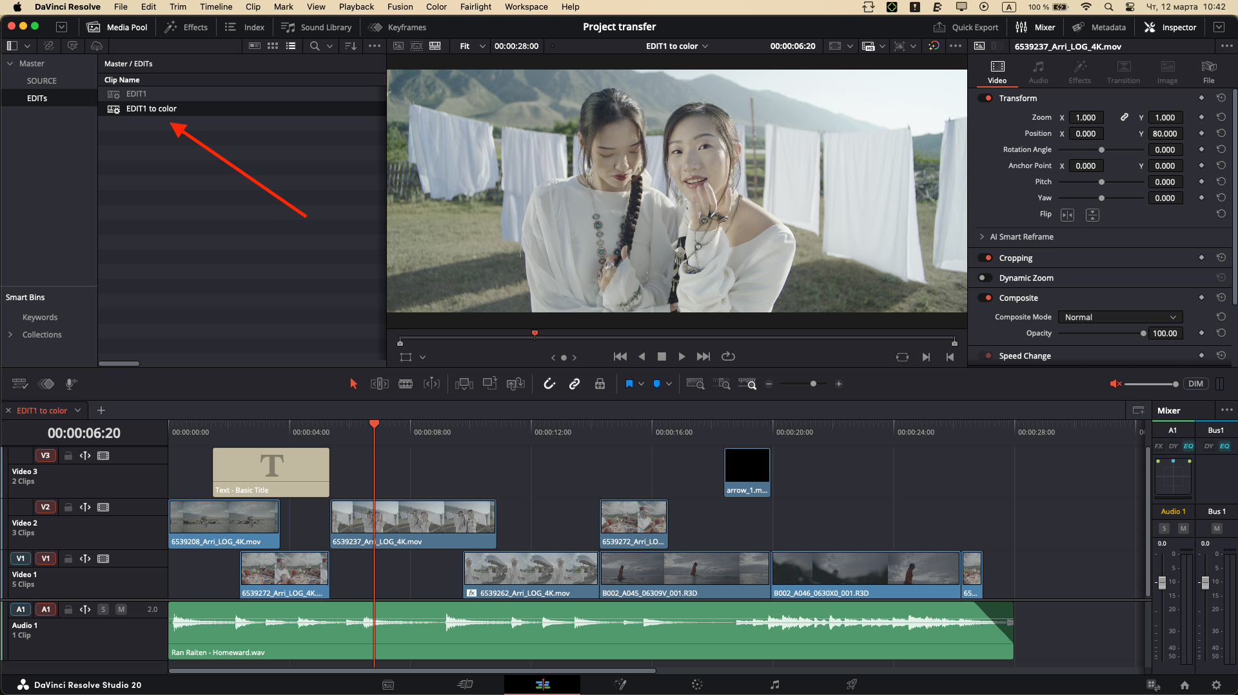Screen dimensions: 1238x695
Task: Switch to the Audio tab in Inspector
Action: click(x=1038, y=71)
